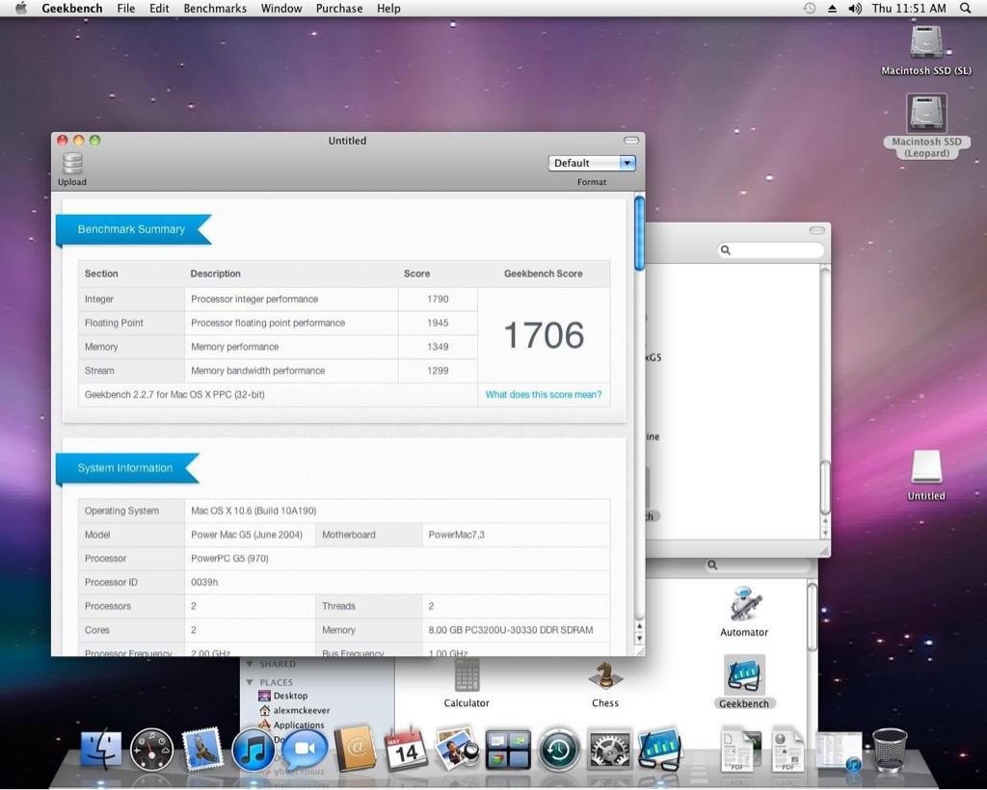987x790 pixels.
Task: Click 'Geekbench 2.2.7 for Mac OS X PPC' text
Action: pyautogui.click(x=174, y=394)
